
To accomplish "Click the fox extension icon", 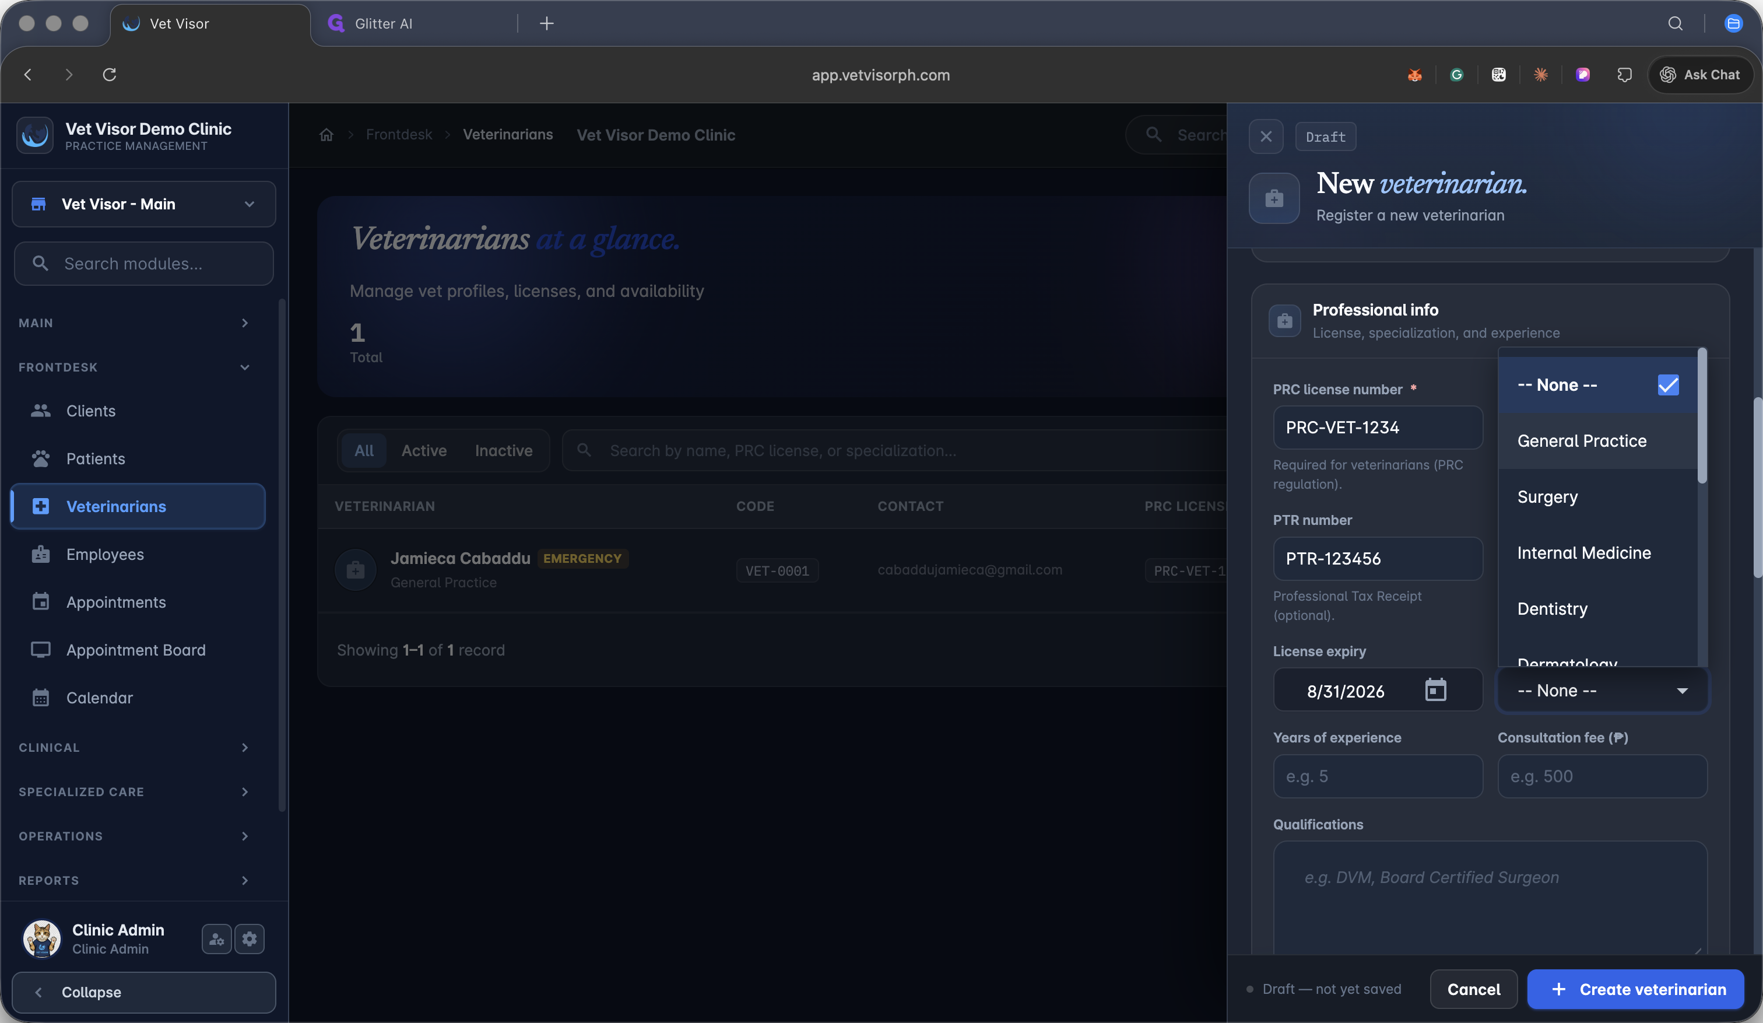I will (x=1414, y=75).
